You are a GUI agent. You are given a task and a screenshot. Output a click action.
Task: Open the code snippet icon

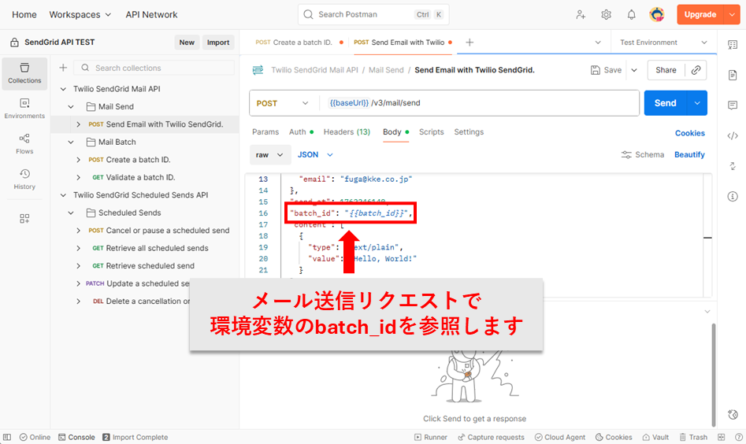[733, 136]
